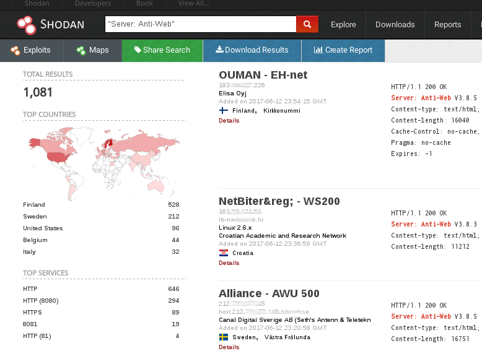Click the Shodan logo icon

27,25
